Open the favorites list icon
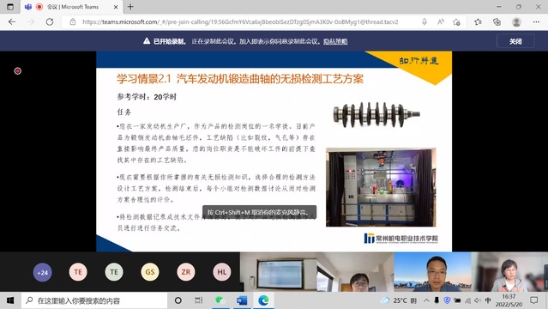The image size is (548, 309). click(x=478, y=21)
